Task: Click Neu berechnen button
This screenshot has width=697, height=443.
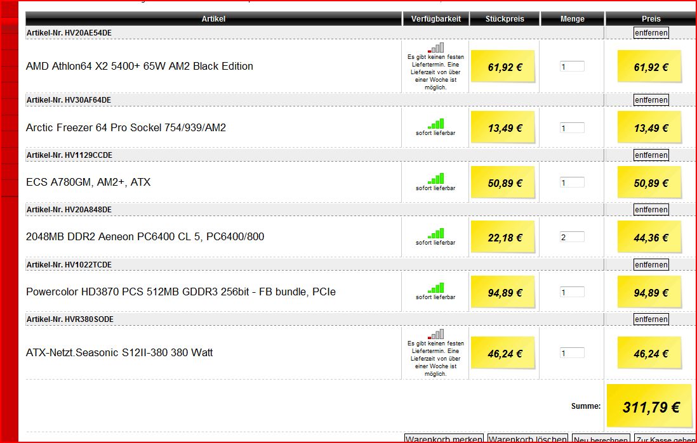Action: pos(601,439)
